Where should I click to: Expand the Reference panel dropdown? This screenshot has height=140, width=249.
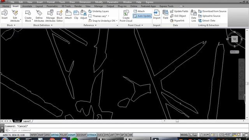pyautogui.click(x=90, y=25)
